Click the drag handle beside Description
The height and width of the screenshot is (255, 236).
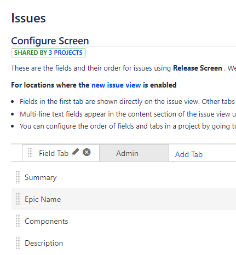[x=18, y=243]
